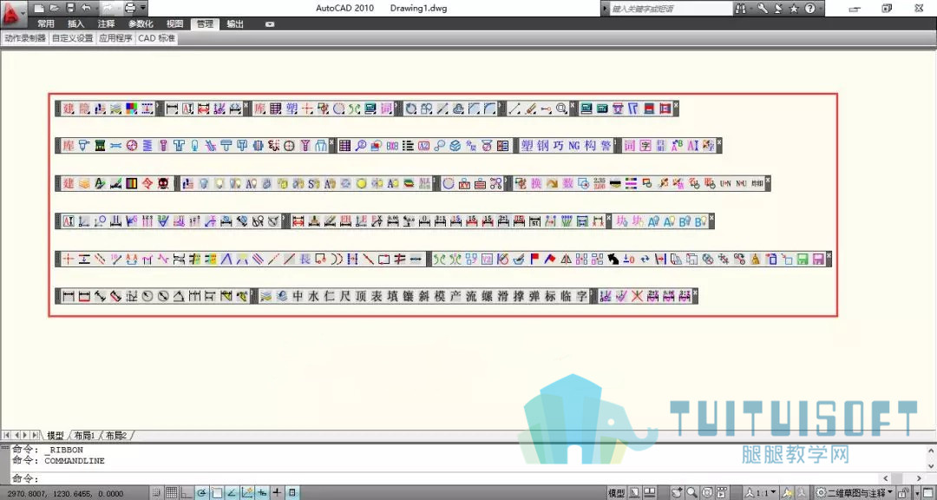Toggle Polar tracking in status bar
Viewport: 937px width, 500px height.
(x=202, y=493)
